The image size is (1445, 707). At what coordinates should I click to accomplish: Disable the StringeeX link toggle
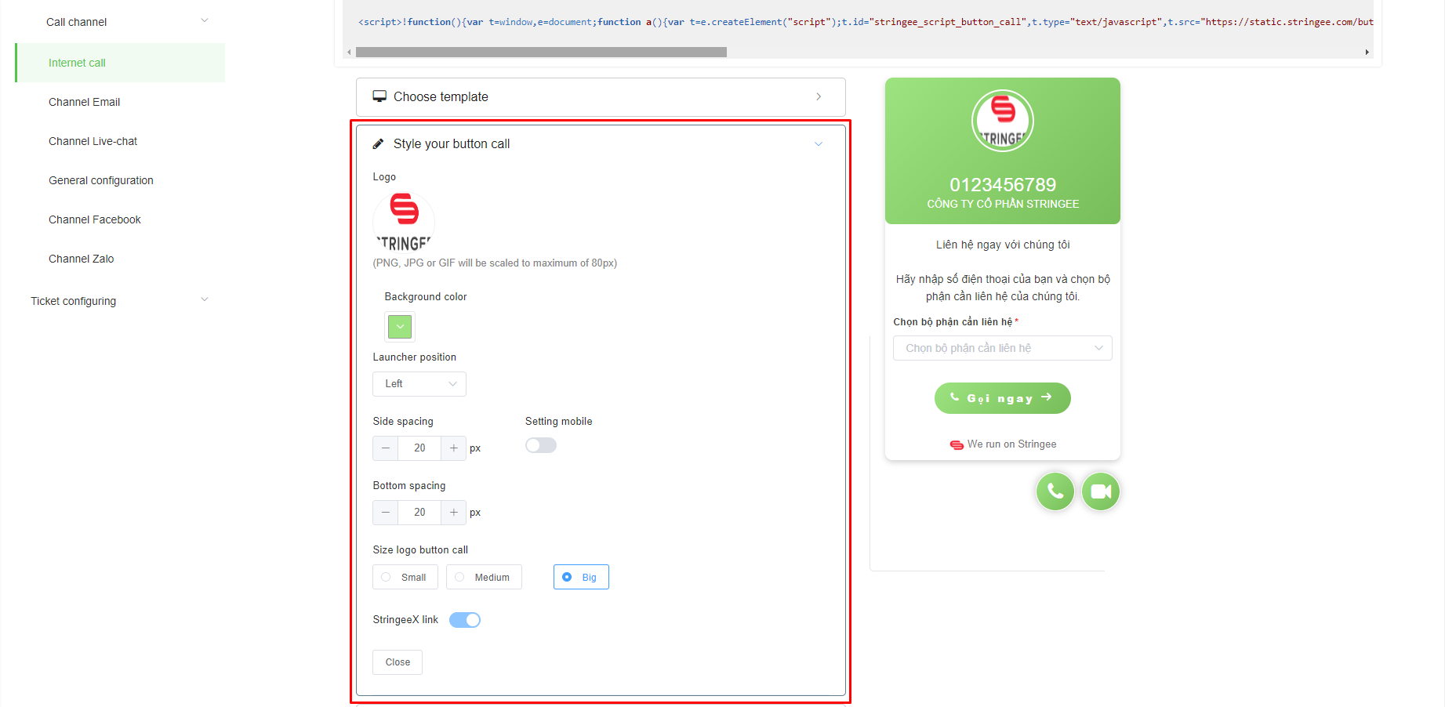click(464, 620)
